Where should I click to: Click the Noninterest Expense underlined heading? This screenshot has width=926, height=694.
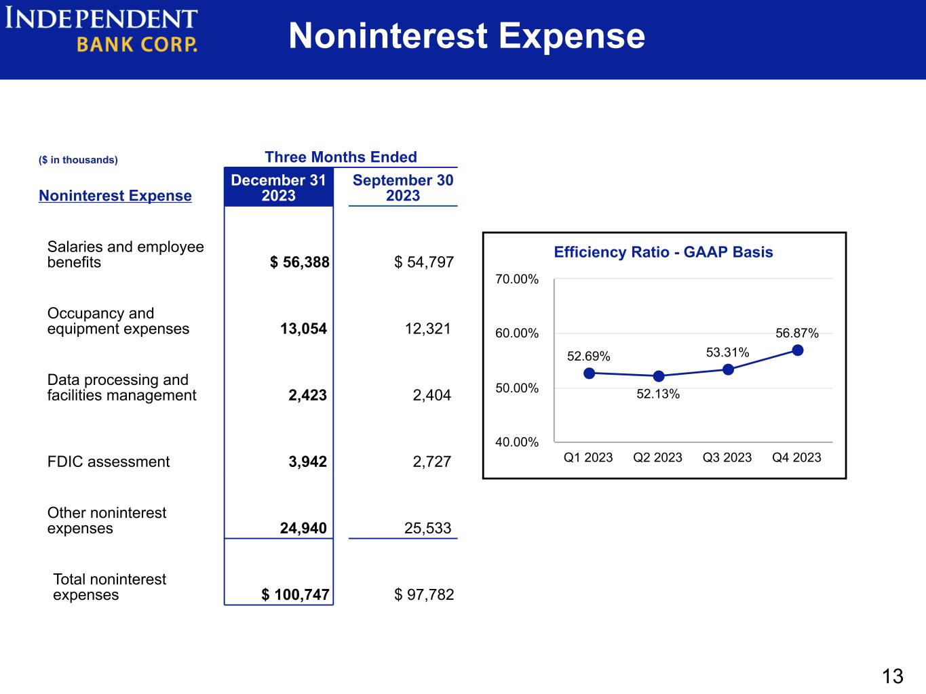pyautogui.click(x=115, y=196)
